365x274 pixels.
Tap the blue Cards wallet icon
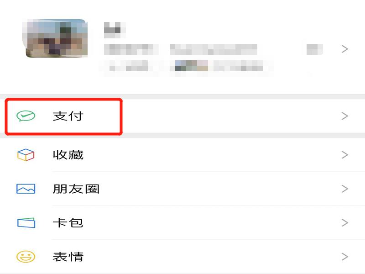[26, 223]
